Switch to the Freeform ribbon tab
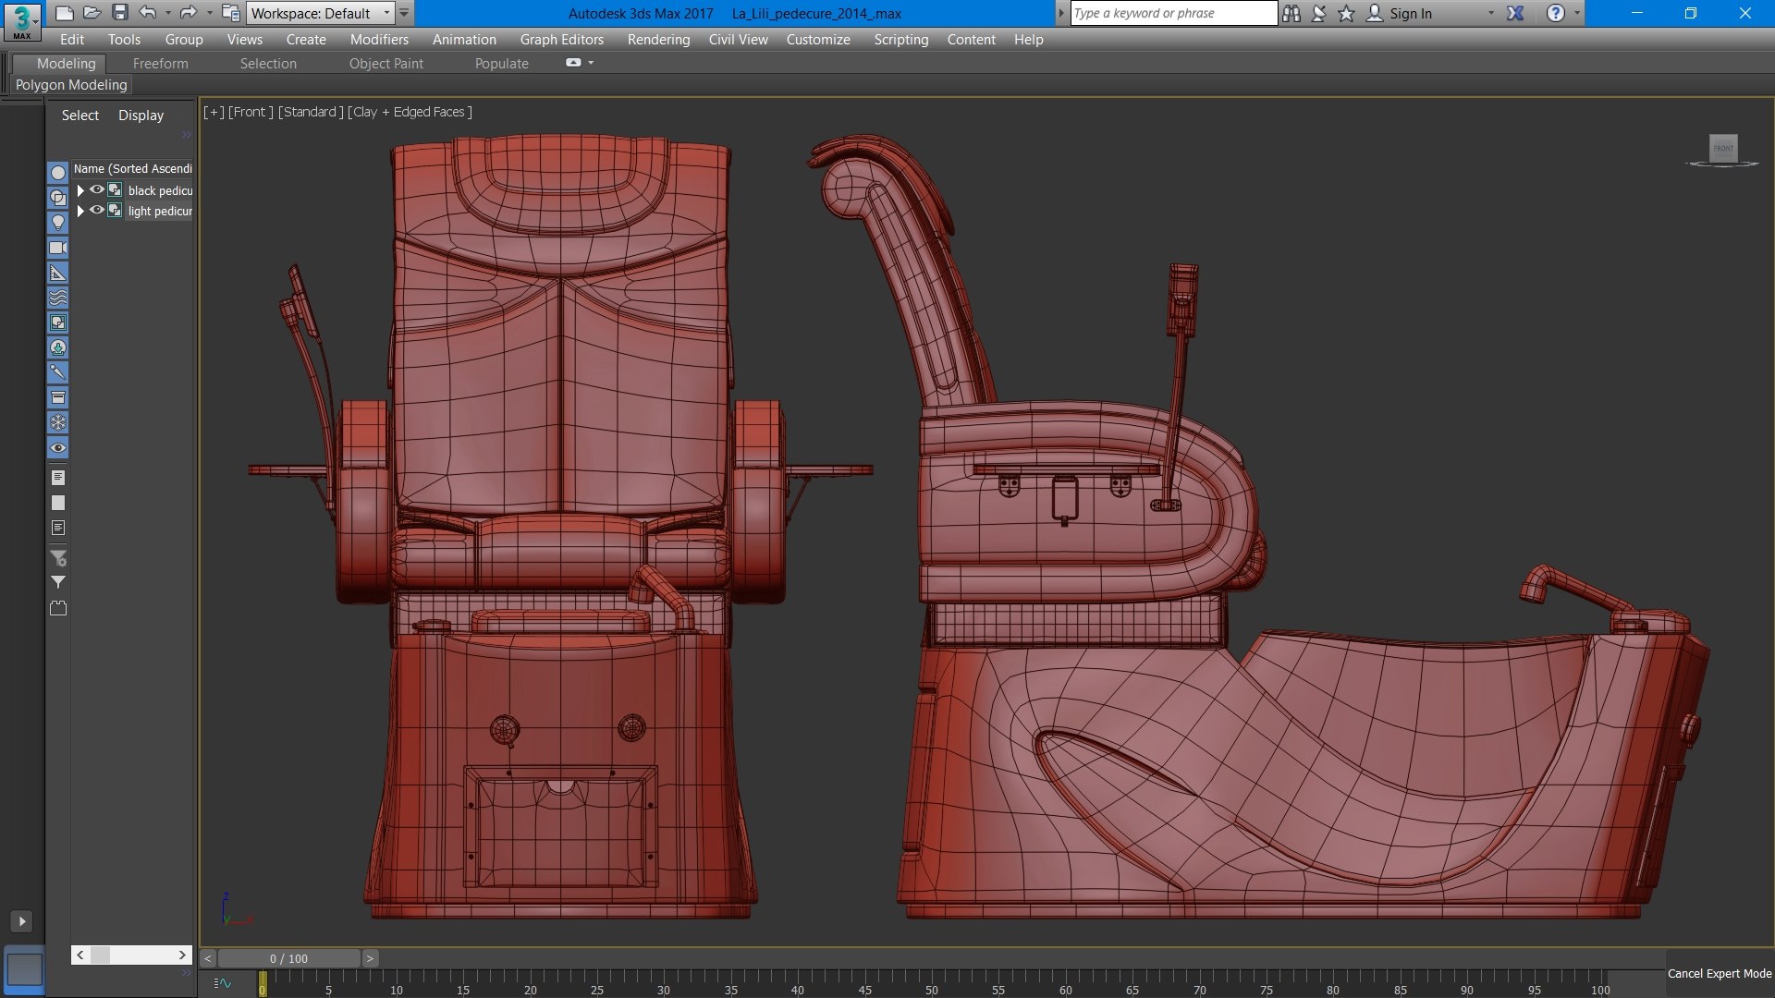Screen dimensions: 1775x998 pyautogui.click(x=160, y=63)
